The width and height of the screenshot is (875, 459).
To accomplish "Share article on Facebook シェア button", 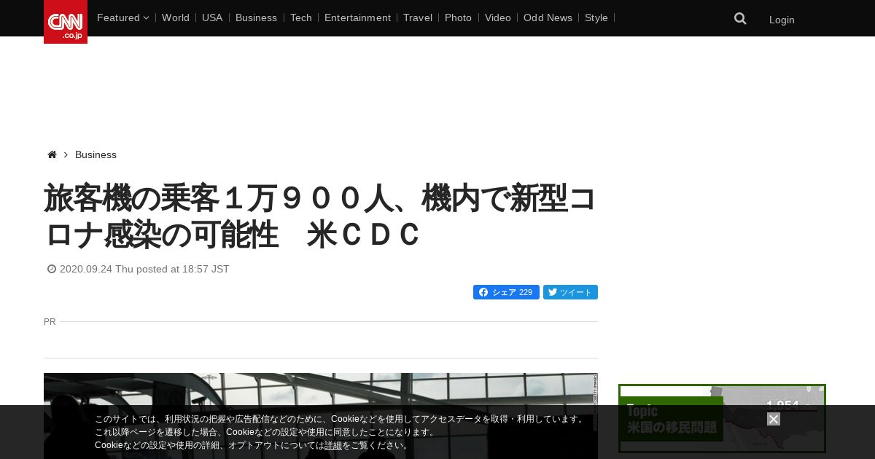I will pyautogui.click(x=506, y=292).
